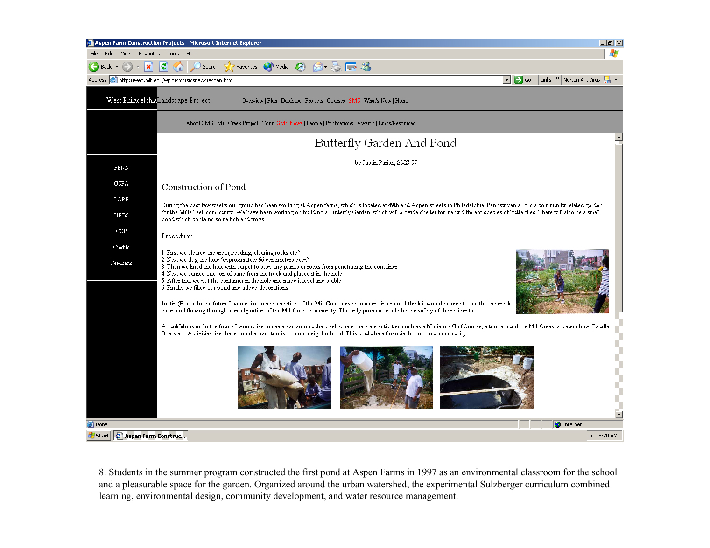The width and height of the screenshot is (710, 548).
Task: Open the Forward history dropdown arrow
Action: pos(138,67)
